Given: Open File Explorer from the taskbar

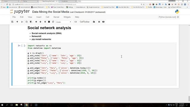Looking at the screenshot, I should coord(17,105).
